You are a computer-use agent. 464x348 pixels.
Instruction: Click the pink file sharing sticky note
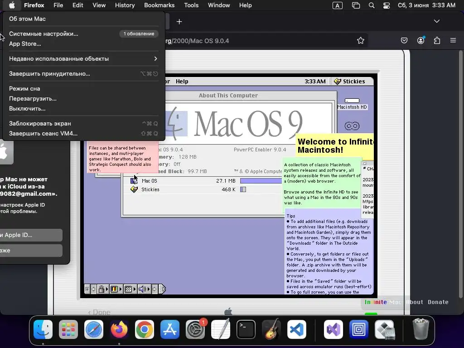[123, 157]
